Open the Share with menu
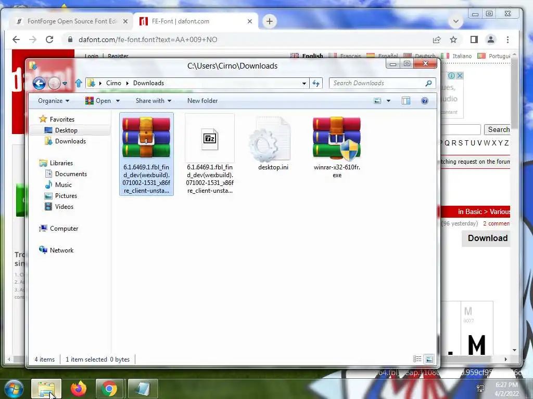Viewport: 533px width, 399px height. (x=154, y=101)
